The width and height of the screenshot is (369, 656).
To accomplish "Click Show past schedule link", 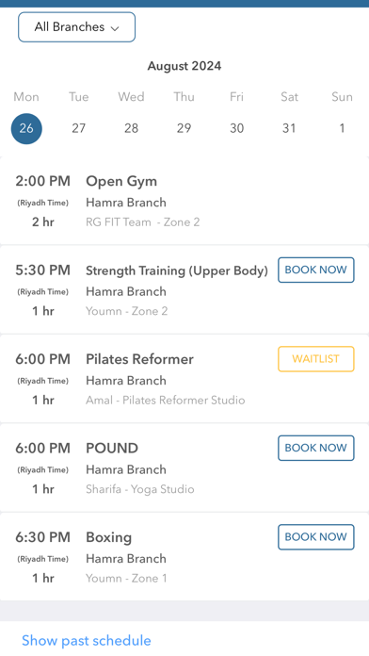I will pyautogui.click(x=87, y=641).
